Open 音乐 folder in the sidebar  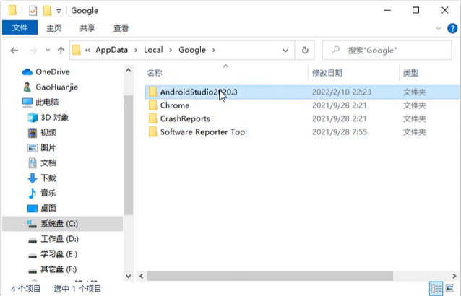48,193
